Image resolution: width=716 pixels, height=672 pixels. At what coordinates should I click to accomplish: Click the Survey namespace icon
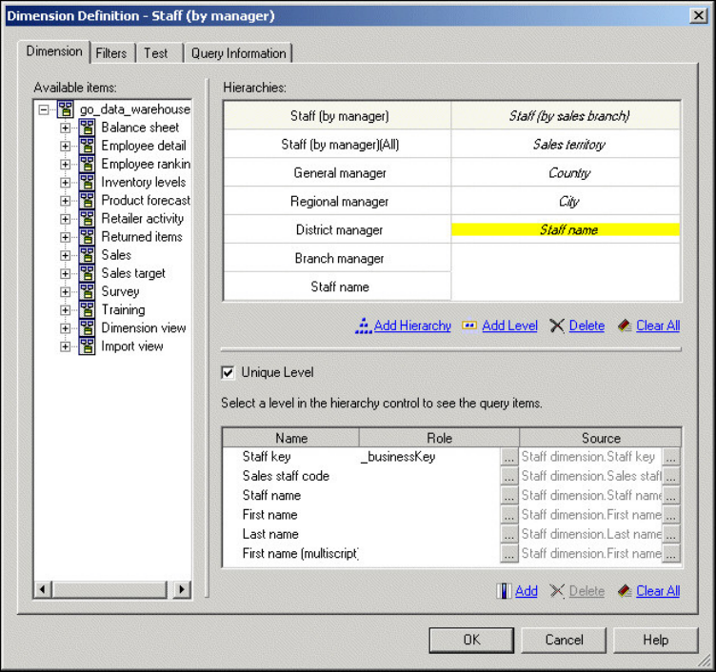[x=87, y=291]
